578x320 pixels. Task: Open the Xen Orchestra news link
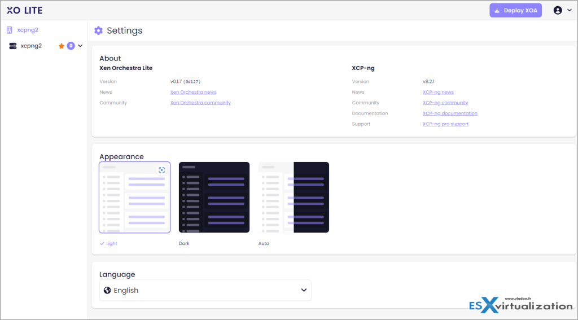(x=193, y=92)
